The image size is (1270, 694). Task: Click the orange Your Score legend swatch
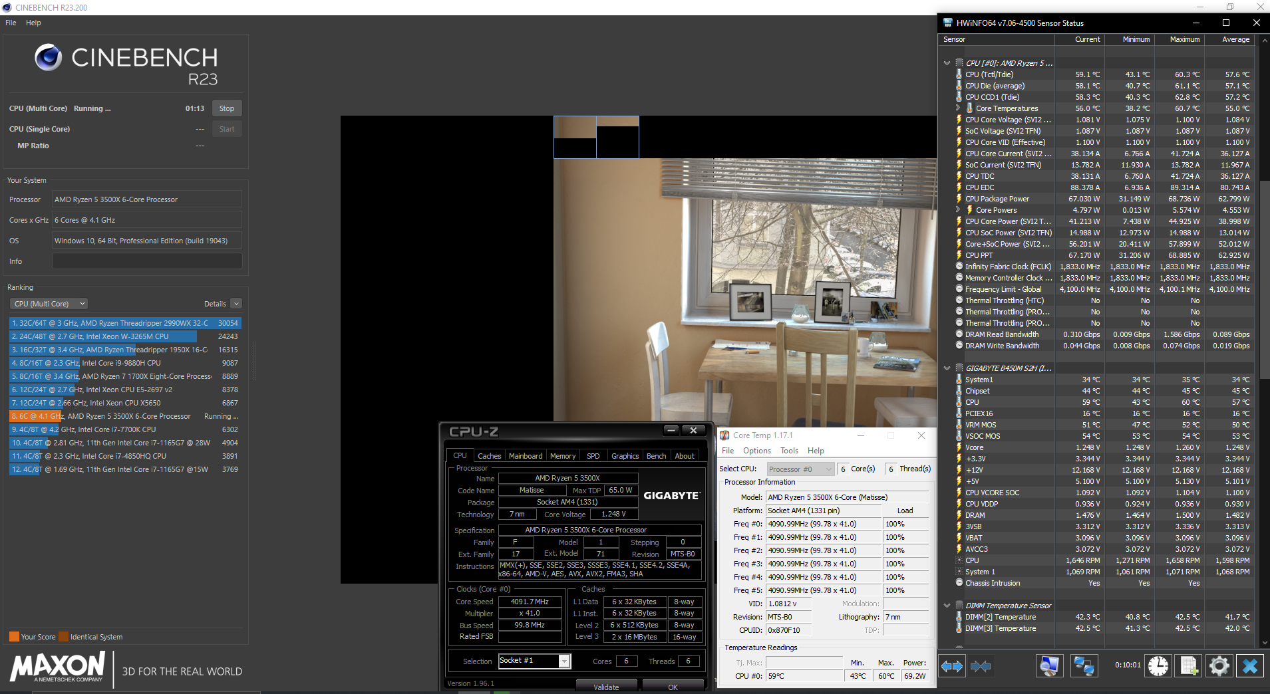pyautogui.click(x=14, y=637)
